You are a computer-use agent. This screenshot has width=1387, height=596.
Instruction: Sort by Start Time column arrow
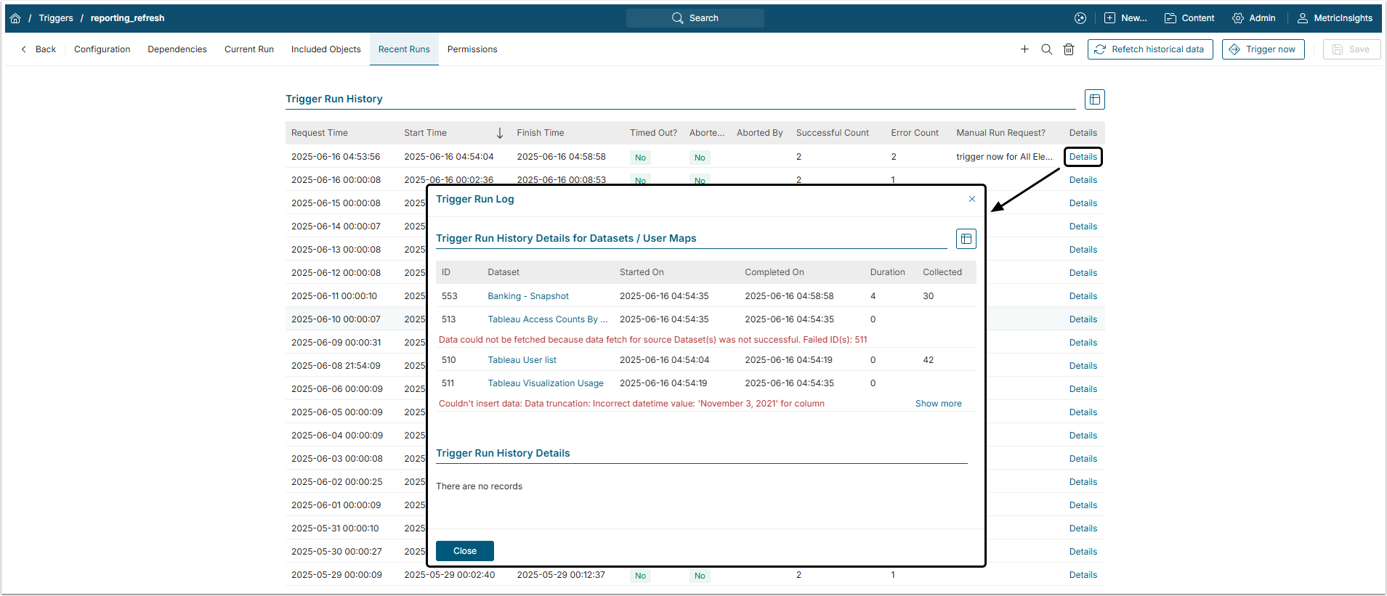pyautogui.click(x=499, y=133)
